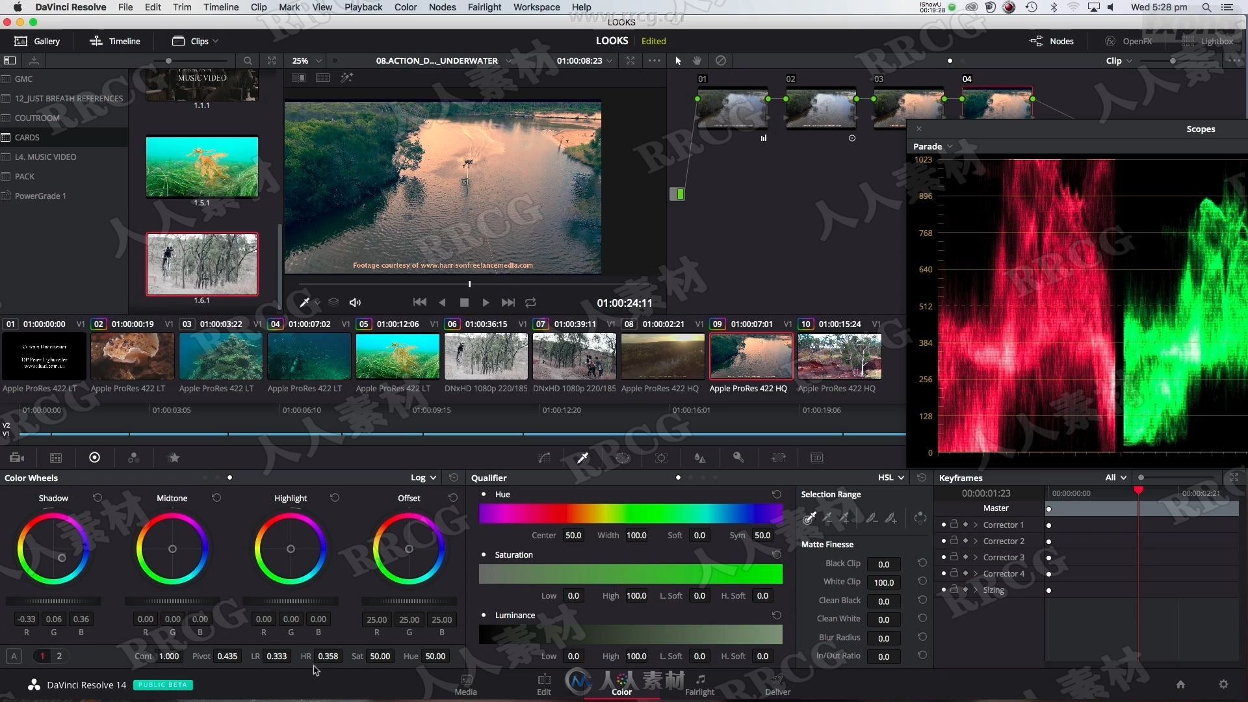
Task: Click the Highlight reset arrow icon
Action: click(x=334, y=497)
